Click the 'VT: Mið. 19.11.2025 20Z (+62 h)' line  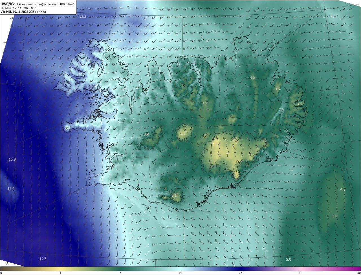tap(23, 12)
